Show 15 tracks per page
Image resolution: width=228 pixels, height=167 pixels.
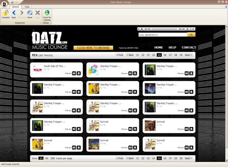[x=41, y=158]
